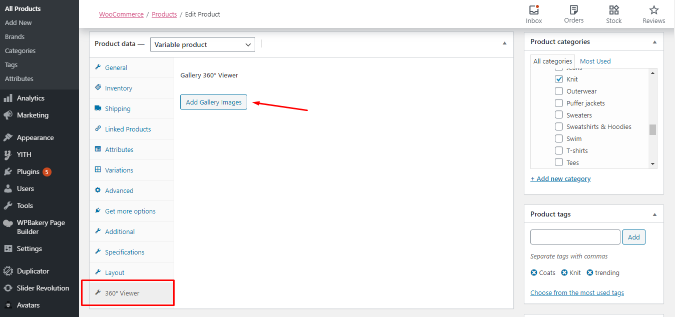Check the Outerwear category checkbox
This screenshot has width=675, height=317.
coord(559,91)
